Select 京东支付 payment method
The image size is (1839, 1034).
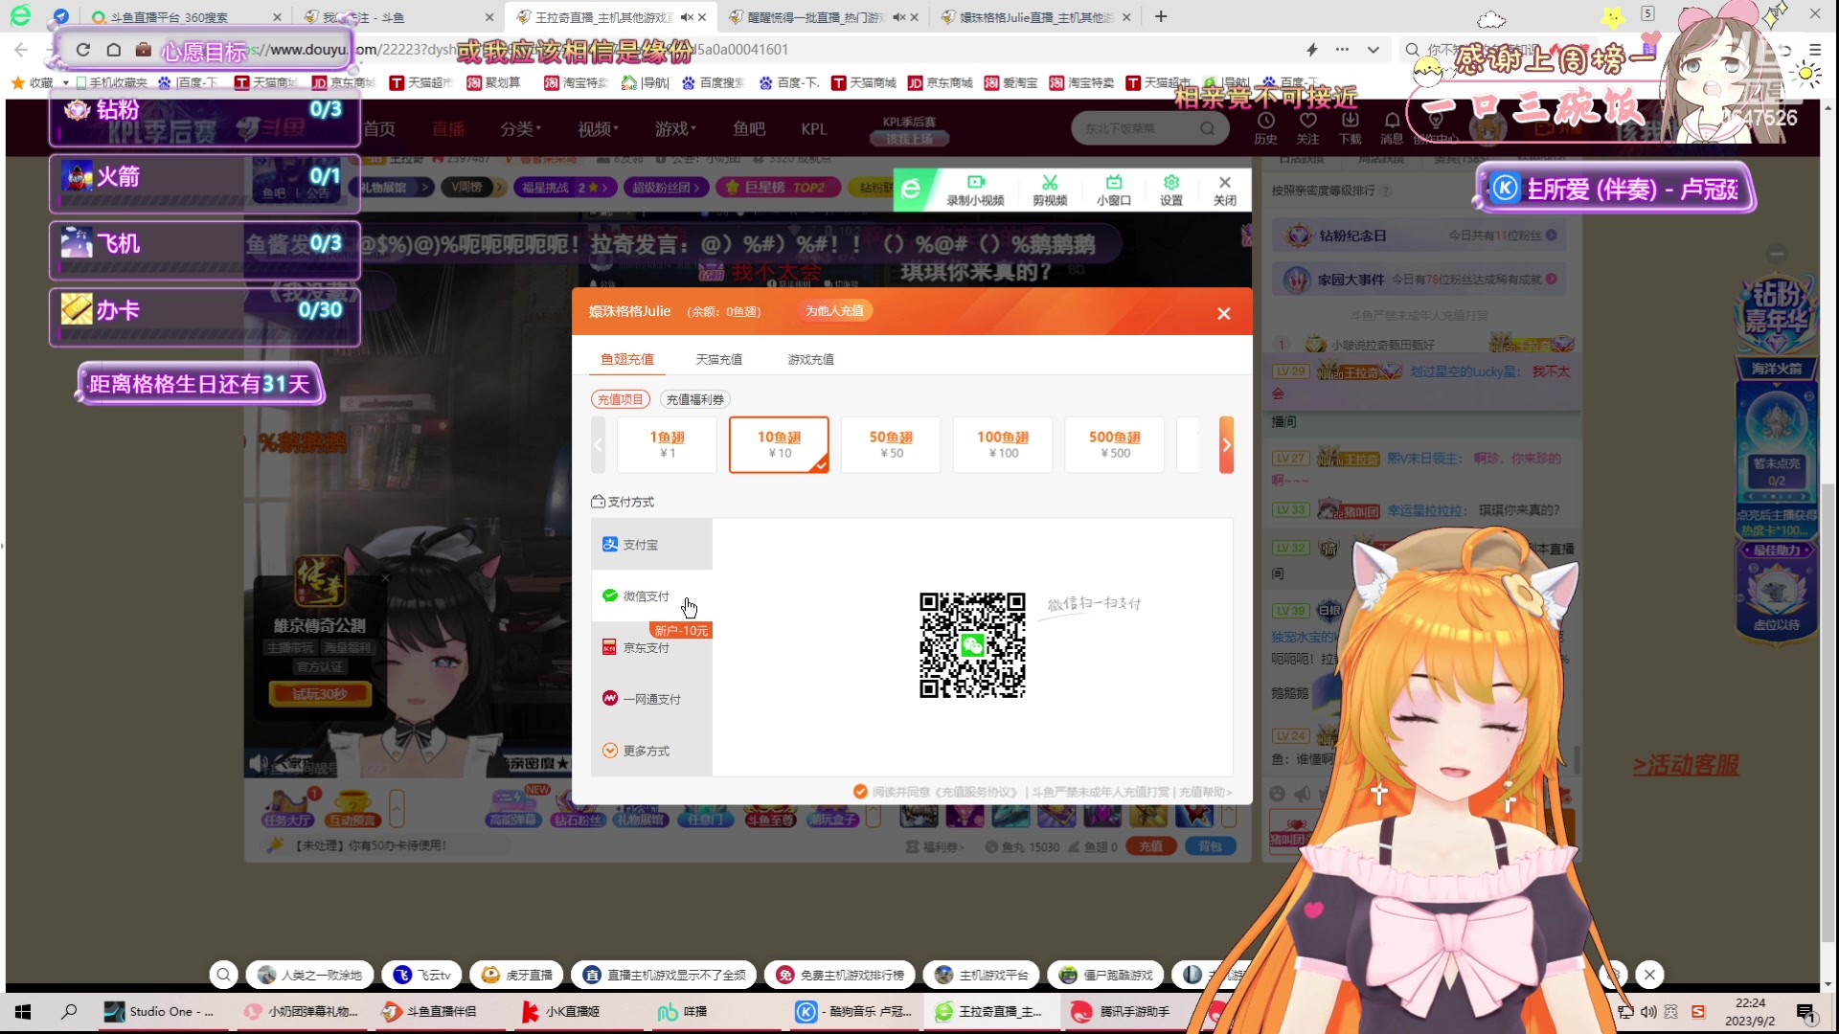pos(651,647)
